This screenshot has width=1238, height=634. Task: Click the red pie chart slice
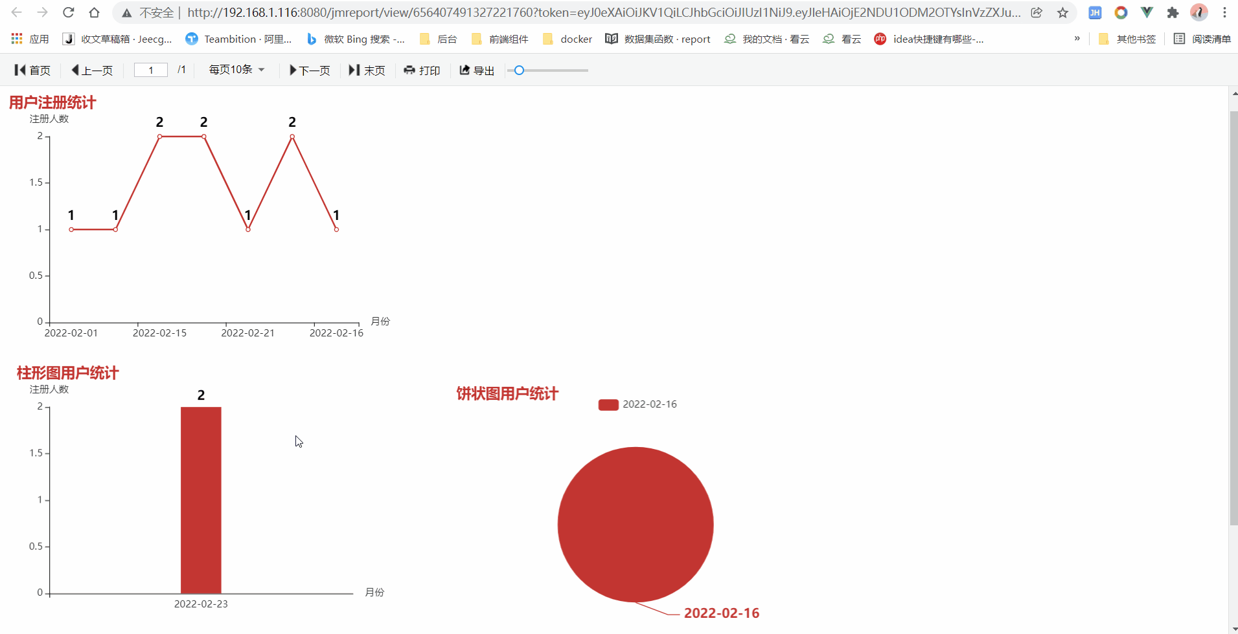(636, 525)
